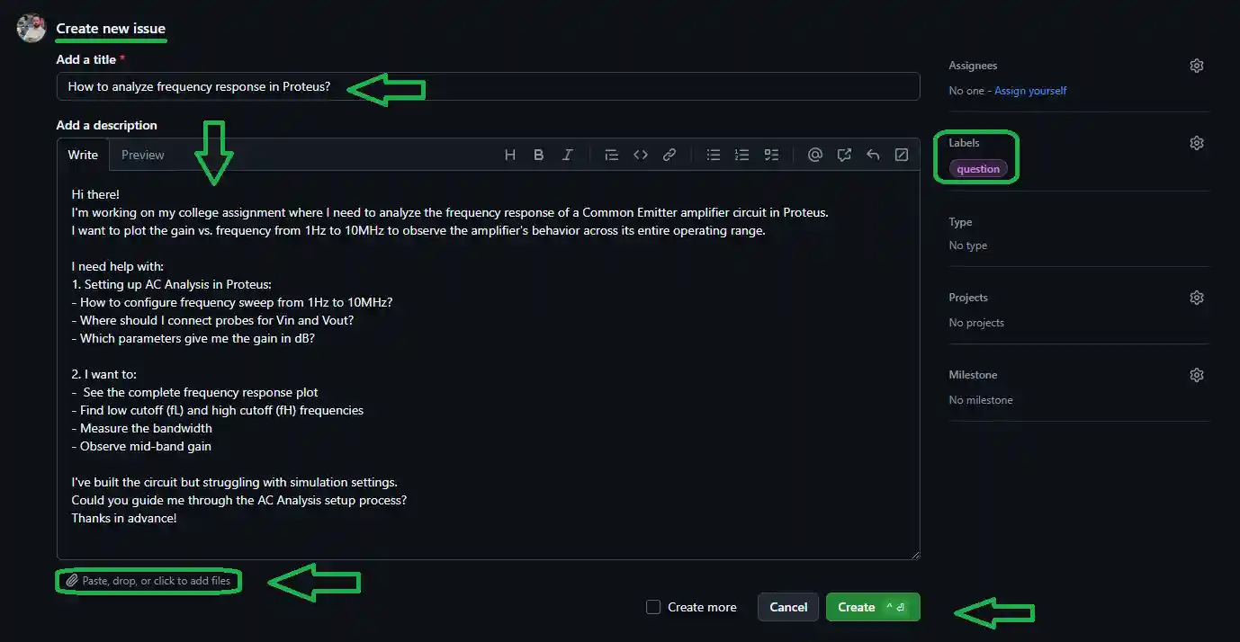
Task: Insert a heading with the H icon
Action: point(510,155)
